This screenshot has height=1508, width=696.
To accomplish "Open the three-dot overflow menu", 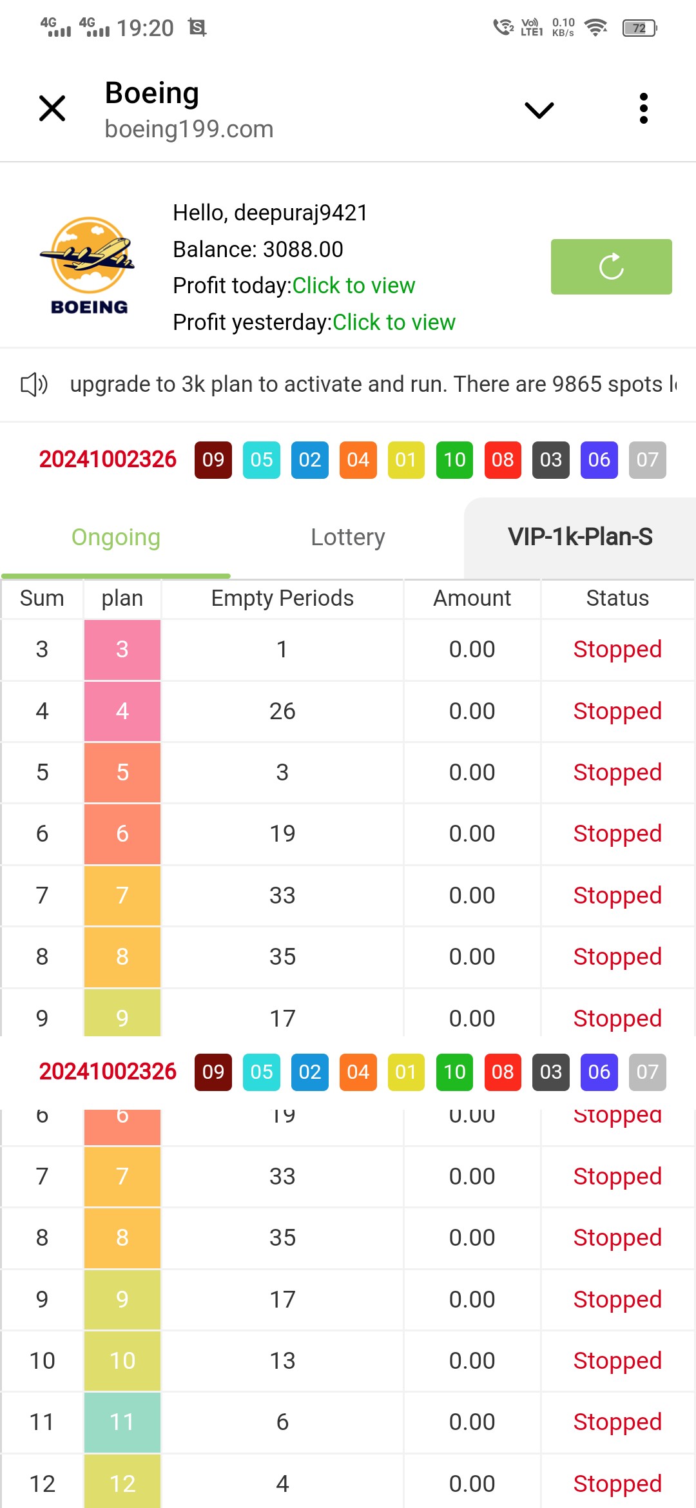I will pos(643,108).
